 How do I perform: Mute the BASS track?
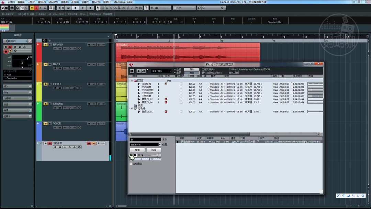point(46,64)
